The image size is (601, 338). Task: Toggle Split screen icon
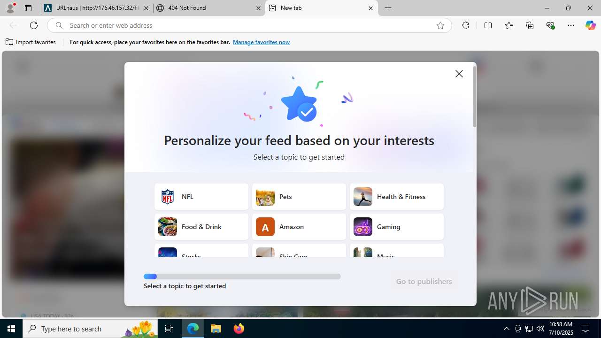(488, 25)
